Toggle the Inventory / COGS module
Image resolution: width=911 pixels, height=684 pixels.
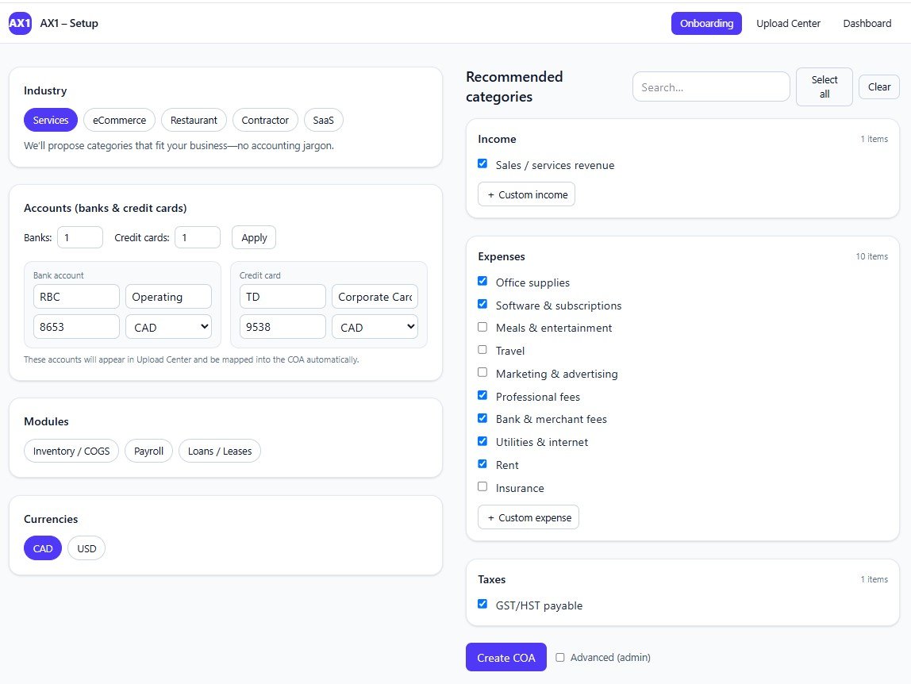click(x=71, y=451)
